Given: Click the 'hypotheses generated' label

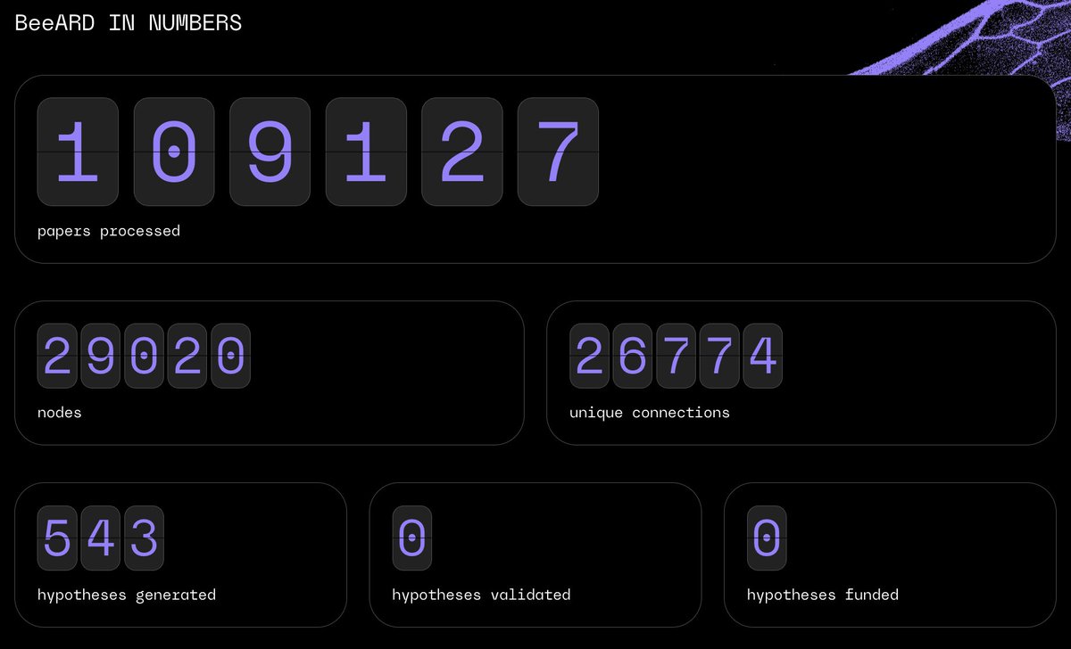Looking at the screenshot, I should 127,595.
